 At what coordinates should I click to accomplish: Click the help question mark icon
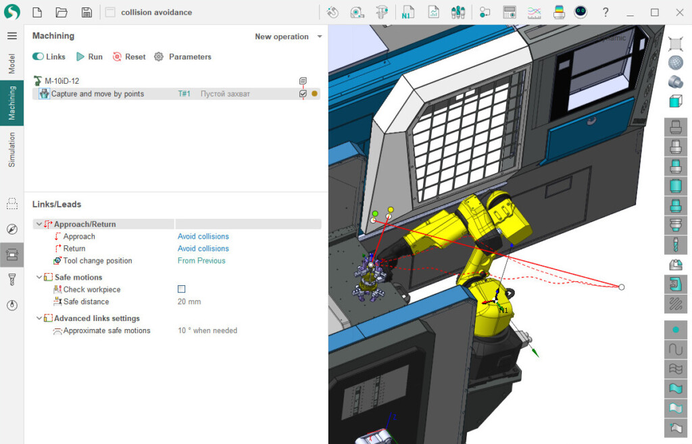[605, 12]
